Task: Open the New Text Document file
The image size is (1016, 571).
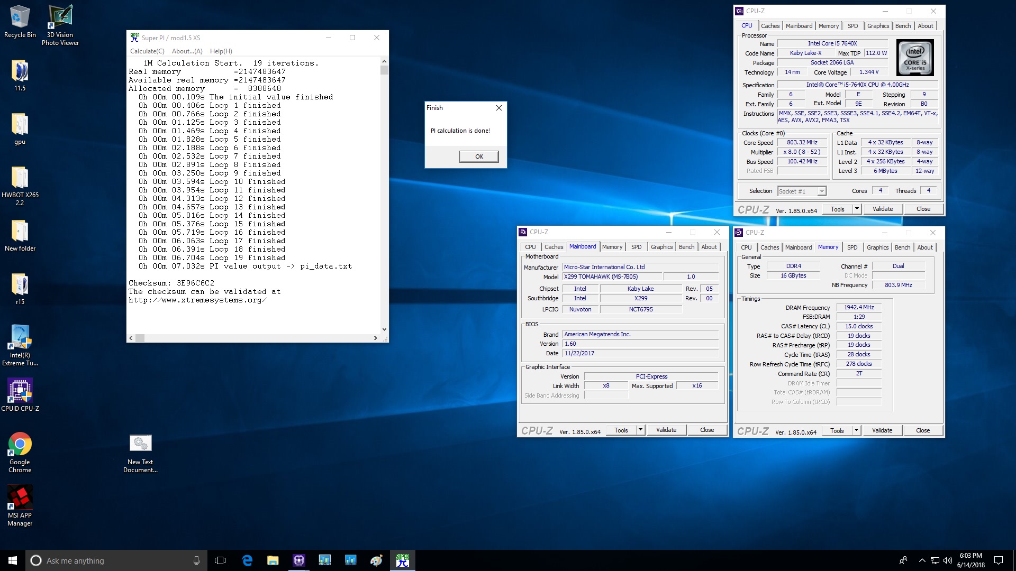Action: (140, 454)
